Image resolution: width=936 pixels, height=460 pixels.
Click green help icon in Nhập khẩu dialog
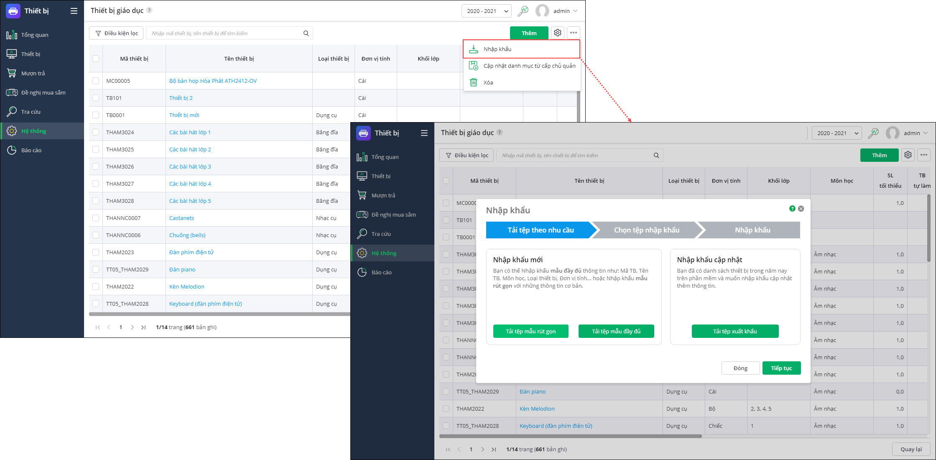792,209
